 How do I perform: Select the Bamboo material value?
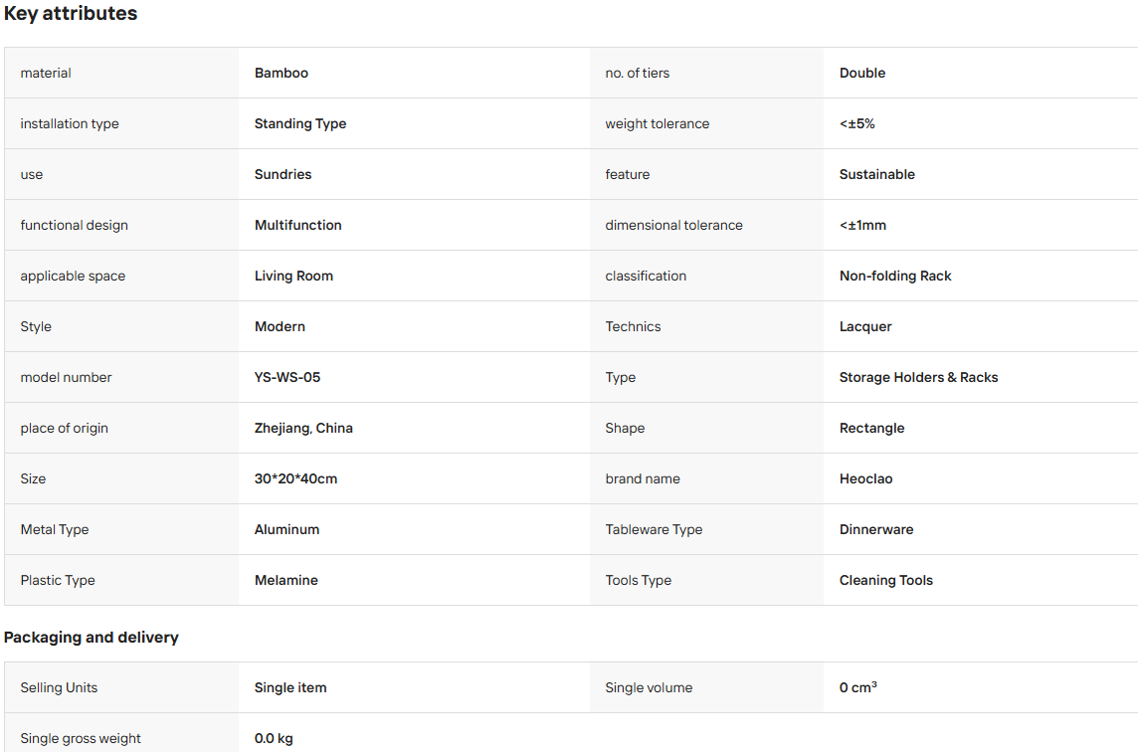[281, 73]
